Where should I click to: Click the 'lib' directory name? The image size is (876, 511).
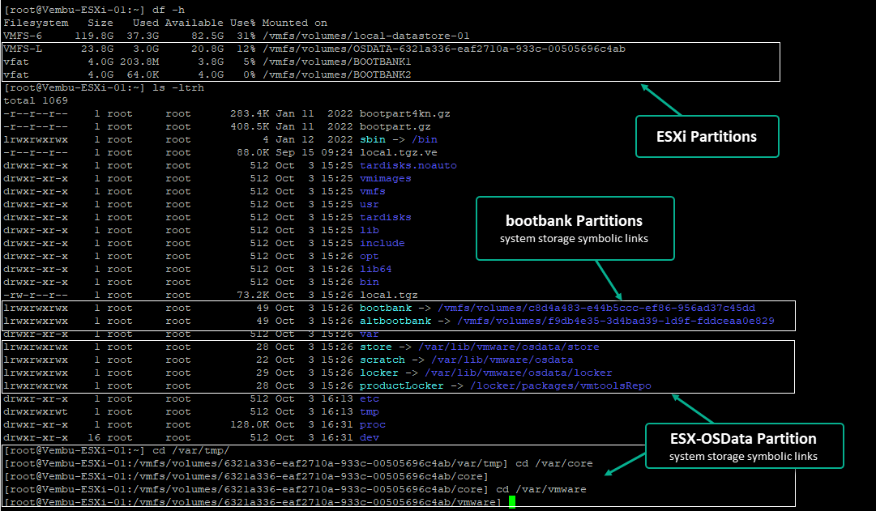(x=370, y=230)
